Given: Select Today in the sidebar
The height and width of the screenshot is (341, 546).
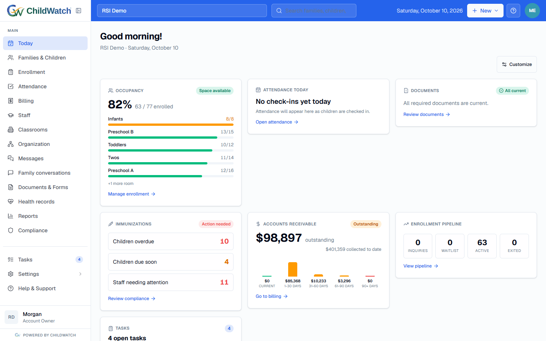Looking at the screenshot, I should (45, 43).
